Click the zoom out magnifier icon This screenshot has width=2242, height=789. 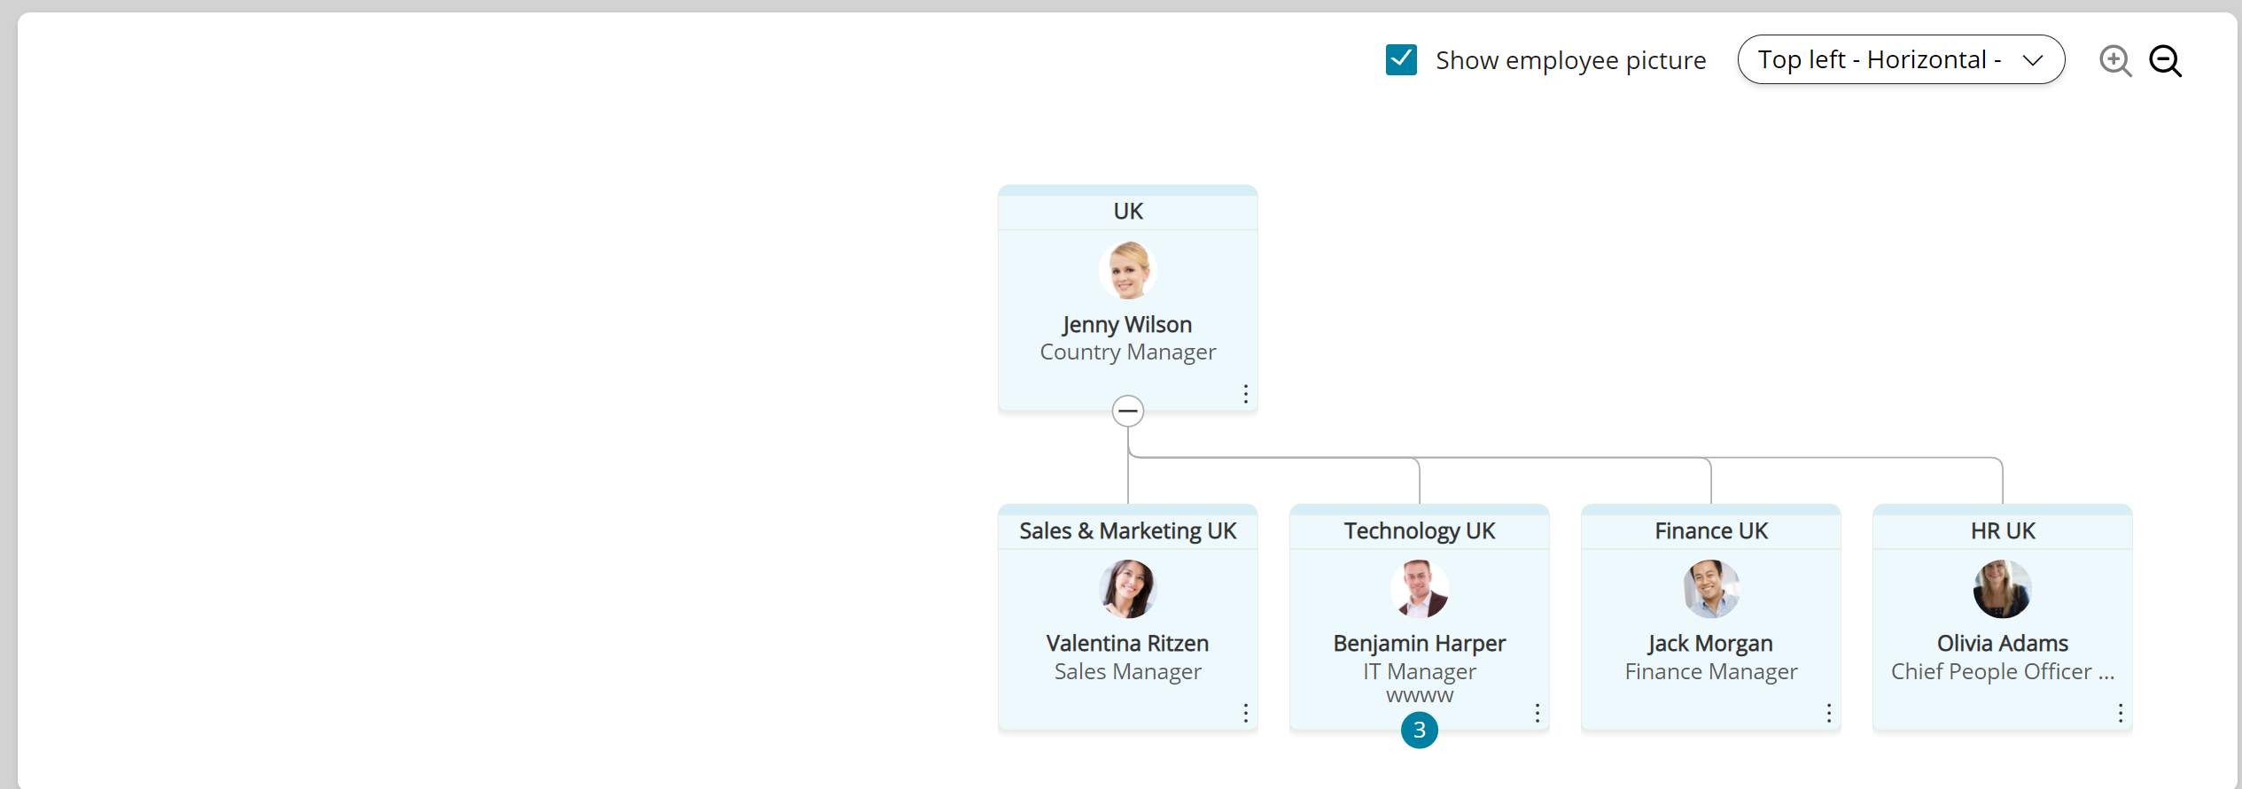pyautogui.click(x=2165, y=61)
